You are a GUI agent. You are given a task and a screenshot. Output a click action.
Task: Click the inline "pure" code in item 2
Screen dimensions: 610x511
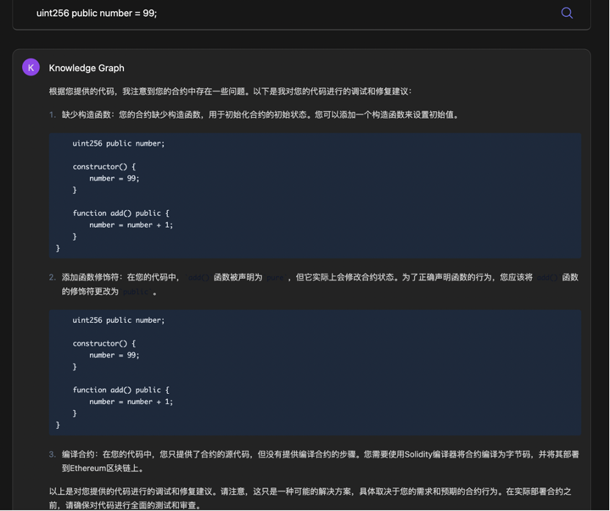pos(274,278)
